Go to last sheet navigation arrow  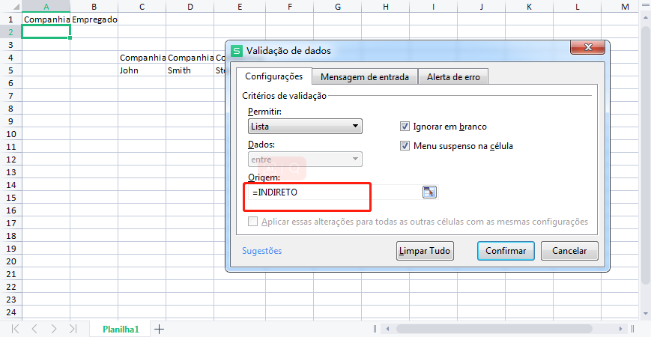coord(73,329)
